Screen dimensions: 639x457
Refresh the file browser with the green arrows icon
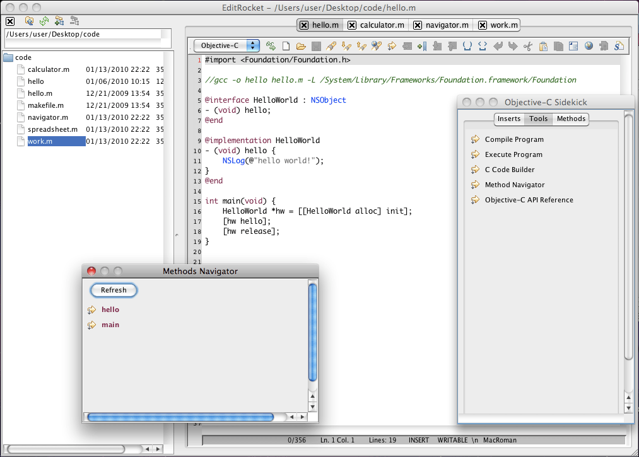(44, 21)
